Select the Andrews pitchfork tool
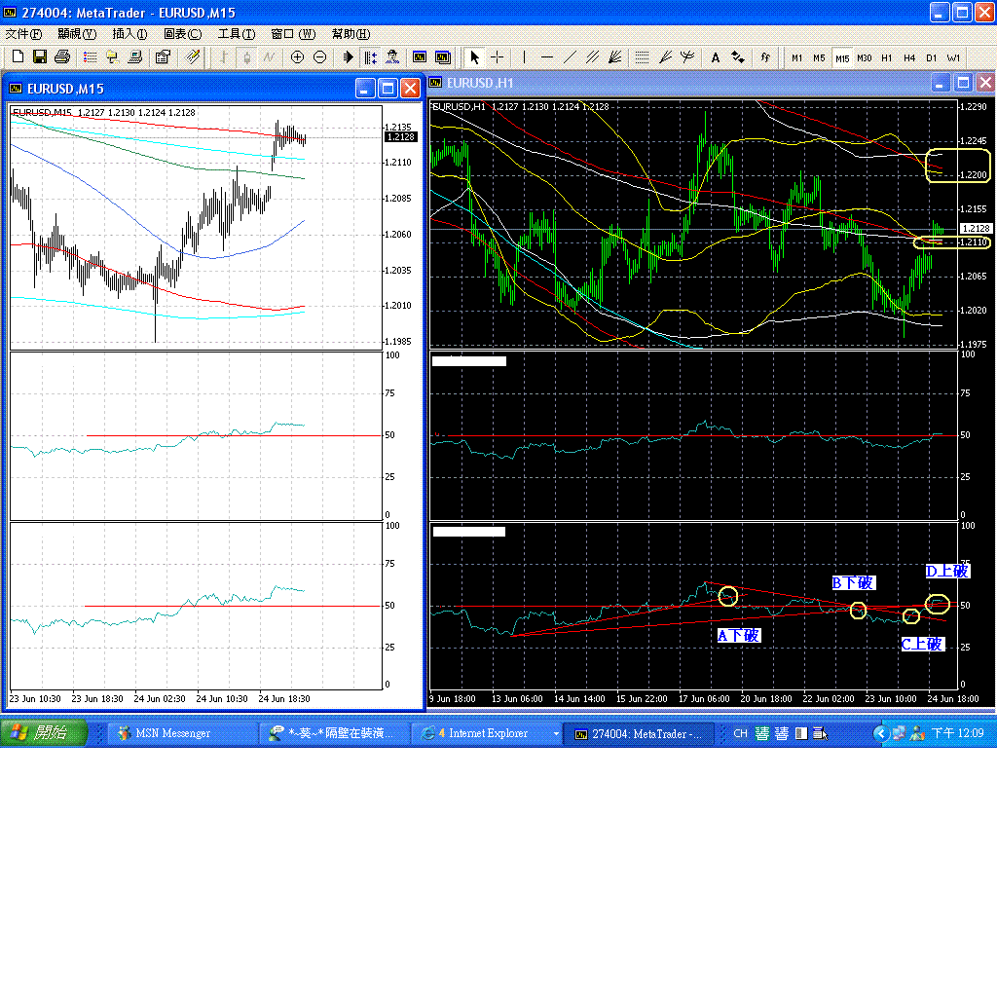Screen dimensions: 997x1003 tap(687, 56)
